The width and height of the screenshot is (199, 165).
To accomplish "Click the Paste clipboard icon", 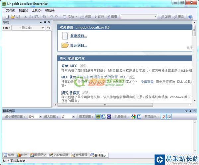I will [36, 17].
